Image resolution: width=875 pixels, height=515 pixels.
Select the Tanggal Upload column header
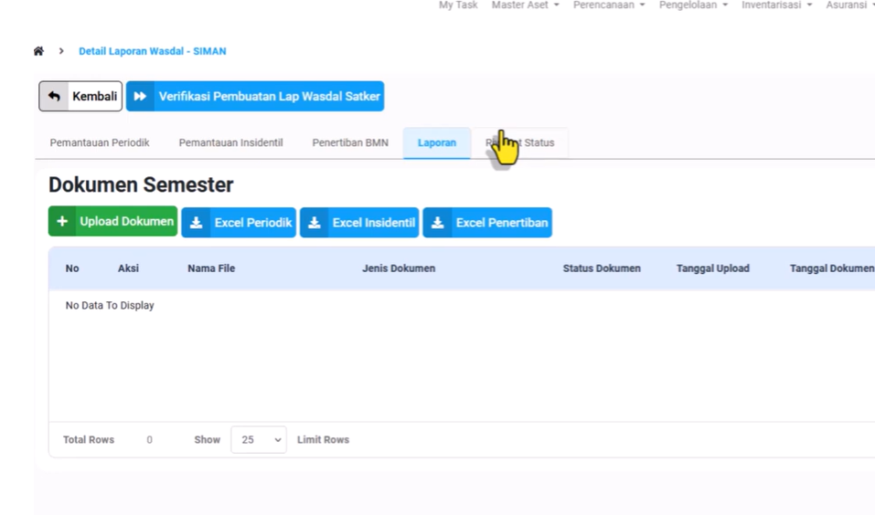[x=712, y=268]
